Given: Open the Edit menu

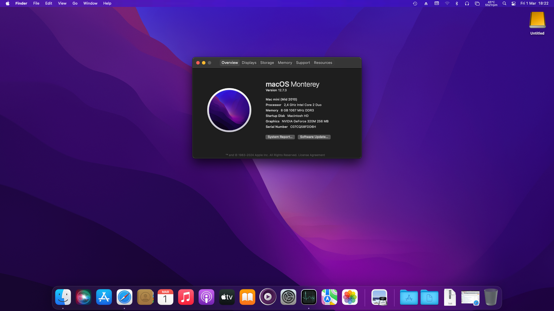Looking at the screenshot, I should click(49, 3).
